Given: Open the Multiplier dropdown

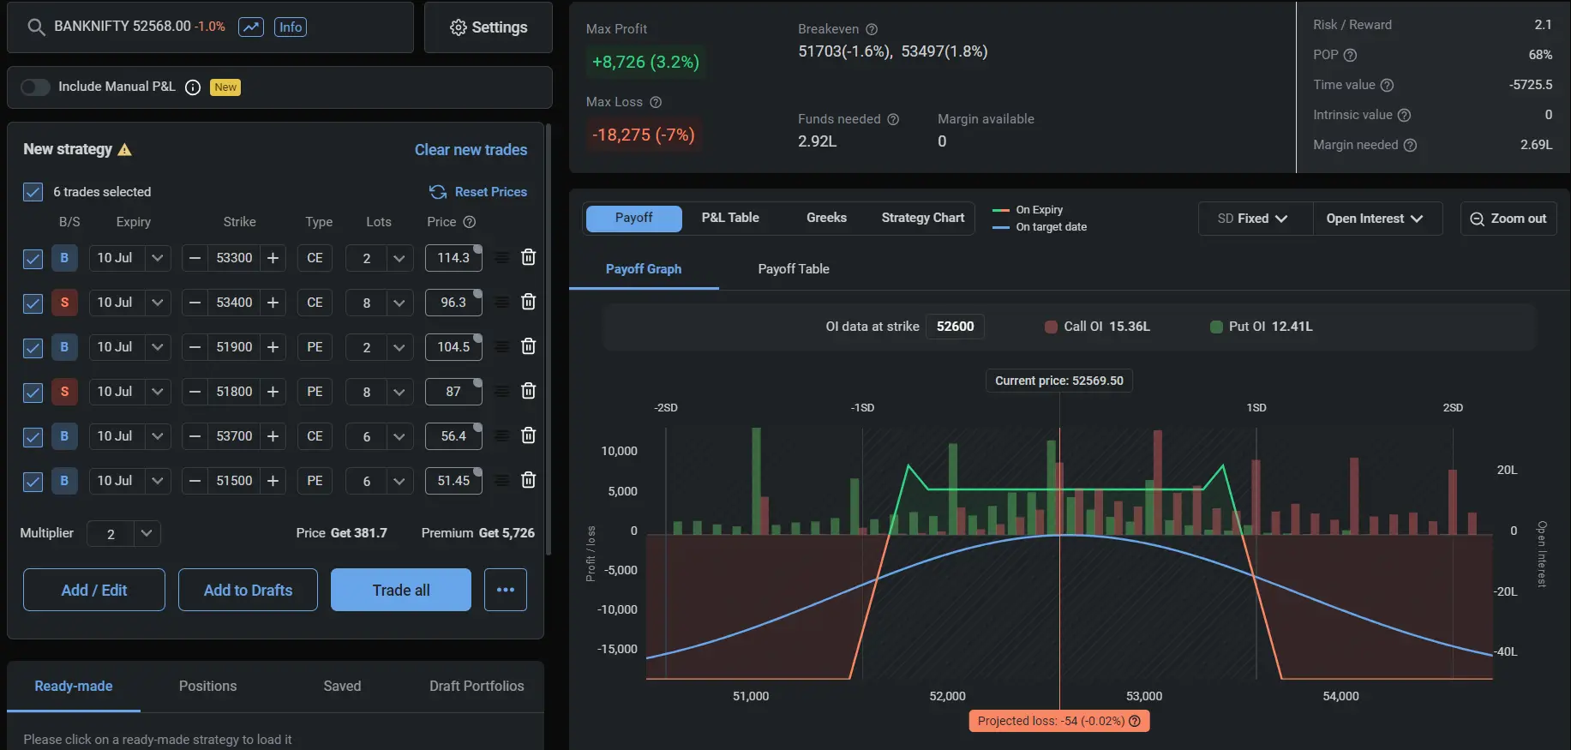Looking at the screenshot, I should pos(147,533).
